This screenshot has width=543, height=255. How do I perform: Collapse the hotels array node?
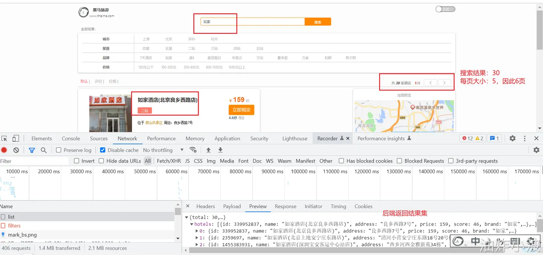tap(191, 224)
